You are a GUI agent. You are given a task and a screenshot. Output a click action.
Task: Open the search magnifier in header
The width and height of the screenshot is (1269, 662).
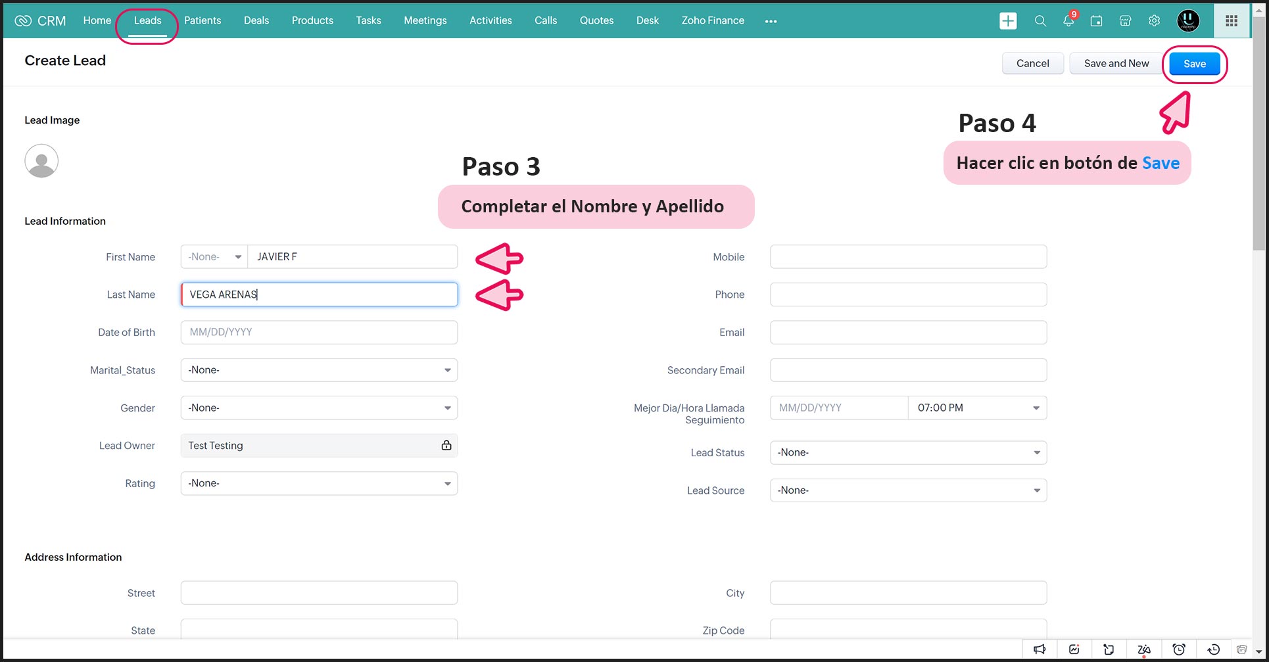[1040, 21]
